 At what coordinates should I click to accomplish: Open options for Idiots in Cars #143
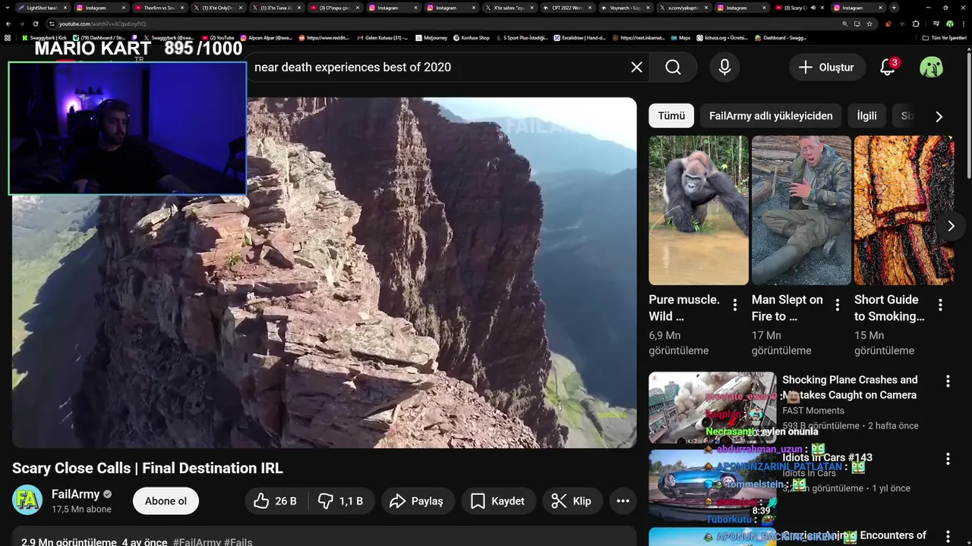click(x=948, y=459)
